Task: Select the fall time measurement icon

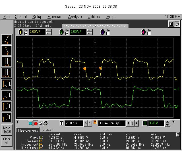Action: pos(7,50)
